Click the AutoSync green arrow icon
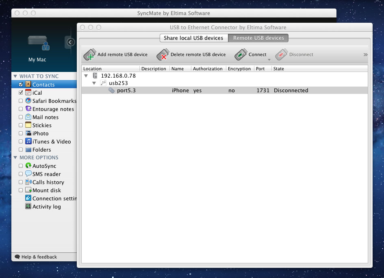Screen dimensions: 384x278 click(x=28, y=165)
